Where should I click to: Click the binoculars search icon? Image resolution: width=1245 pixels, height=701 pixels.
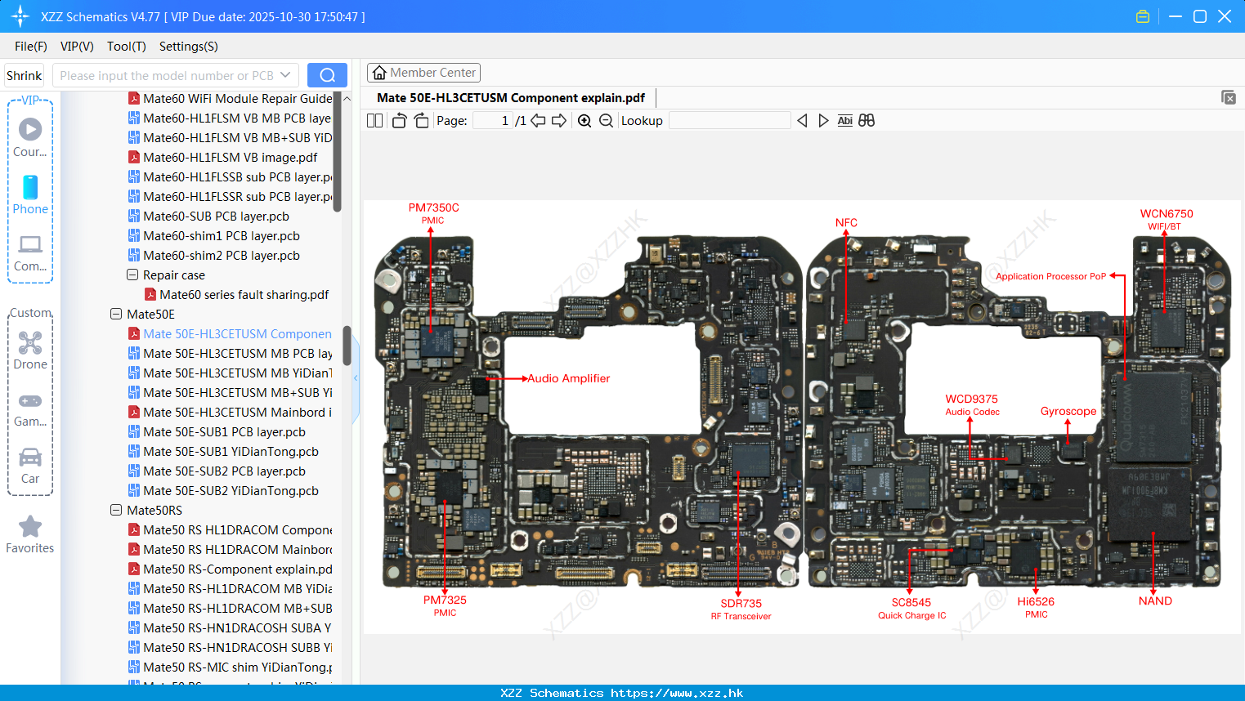867,121
